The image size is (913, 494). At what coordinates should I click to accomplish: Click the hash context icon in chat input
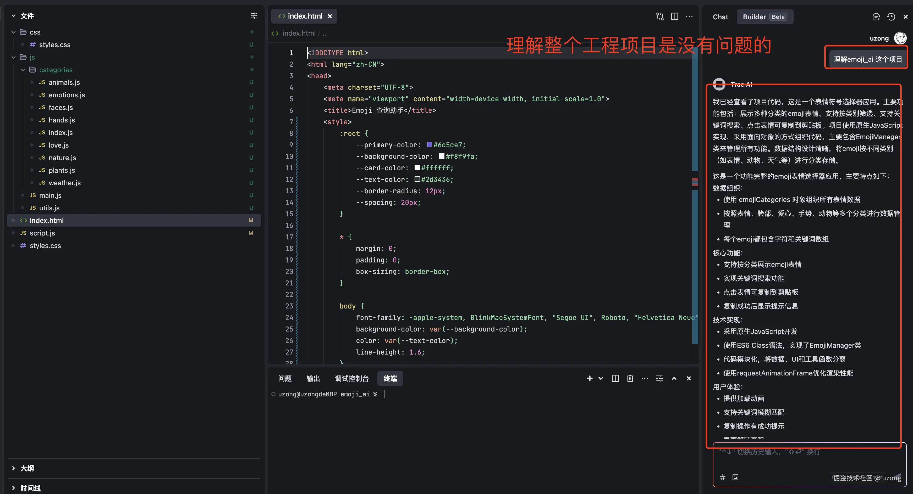[x=723, y=477]
